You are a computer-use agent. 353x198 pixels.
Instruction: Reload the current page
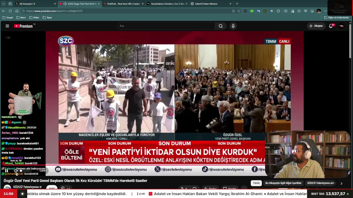[x=10, y=11]
